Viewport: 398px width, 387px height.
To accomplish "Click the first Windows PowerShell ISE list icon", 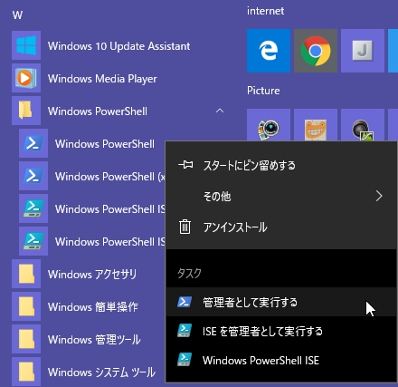I will [x=33, y=208].
